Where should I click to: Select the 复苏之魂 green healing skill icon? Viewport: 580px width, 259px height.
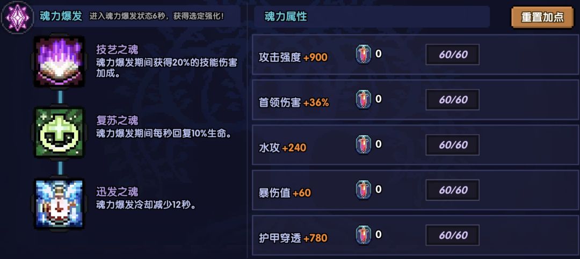tap(60, 133)
